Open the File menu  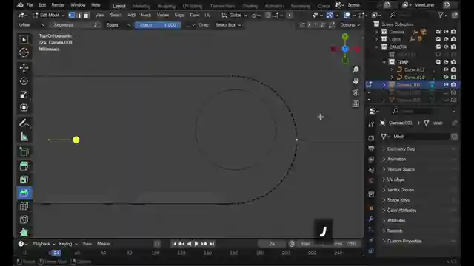tap(30, 5)
